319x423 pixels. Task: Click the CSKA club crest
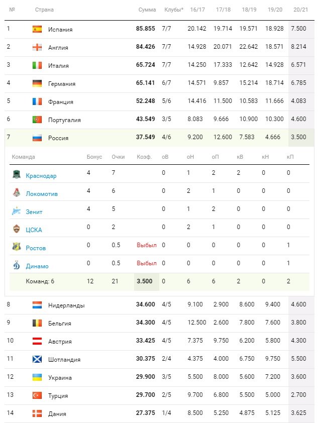16,230
